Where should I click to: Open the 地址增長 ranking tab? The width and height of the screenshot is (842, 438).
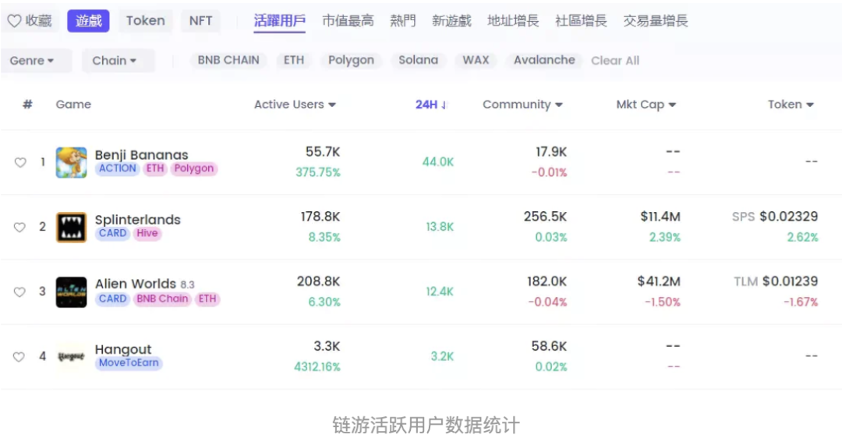513,21
